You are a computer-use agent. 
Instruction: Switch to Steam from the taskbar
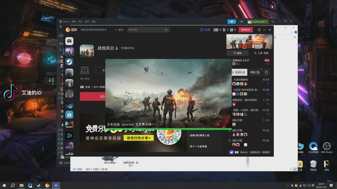click(39, 185)
